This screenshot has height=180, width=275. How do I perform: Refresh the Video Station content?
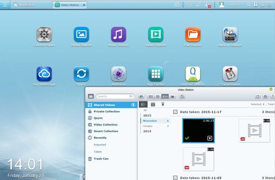[x=257, y=97]
